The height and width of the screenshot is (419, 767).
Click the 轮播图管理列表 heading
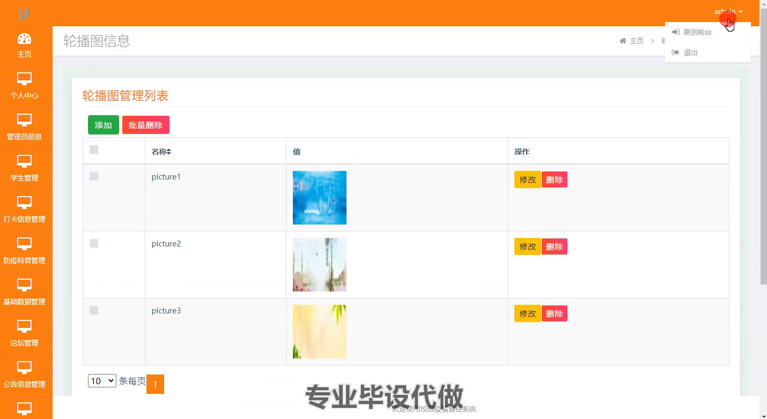126,96
